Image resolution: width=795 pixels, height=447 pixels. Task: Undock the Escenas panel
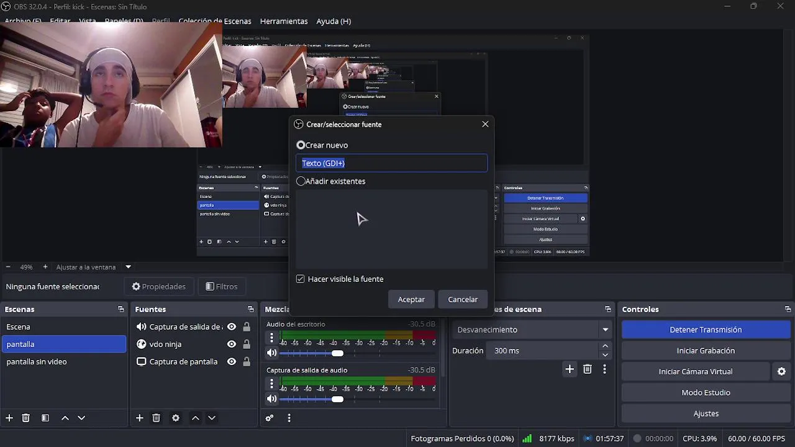coord(120,309)
